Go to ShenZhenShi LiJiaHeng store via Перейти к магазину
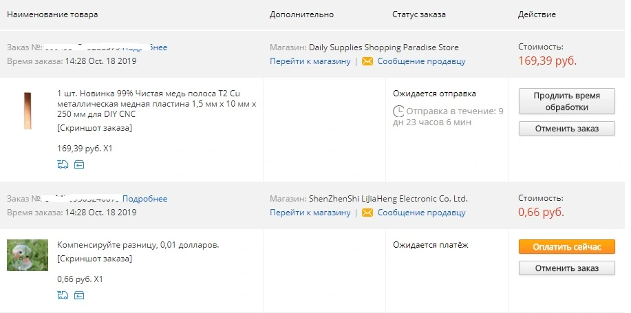Screen dimensions: 631x313 pos(310,213)
